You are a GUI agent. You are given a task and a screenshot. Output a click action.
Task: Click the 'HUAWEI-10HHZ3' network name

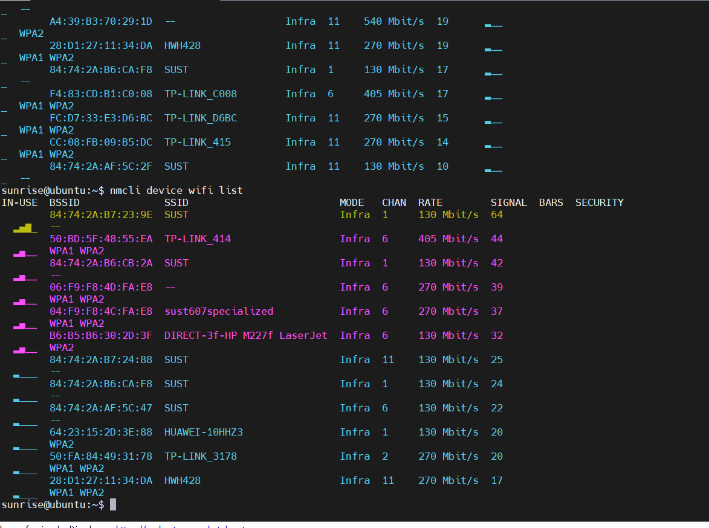click(204, 432)
